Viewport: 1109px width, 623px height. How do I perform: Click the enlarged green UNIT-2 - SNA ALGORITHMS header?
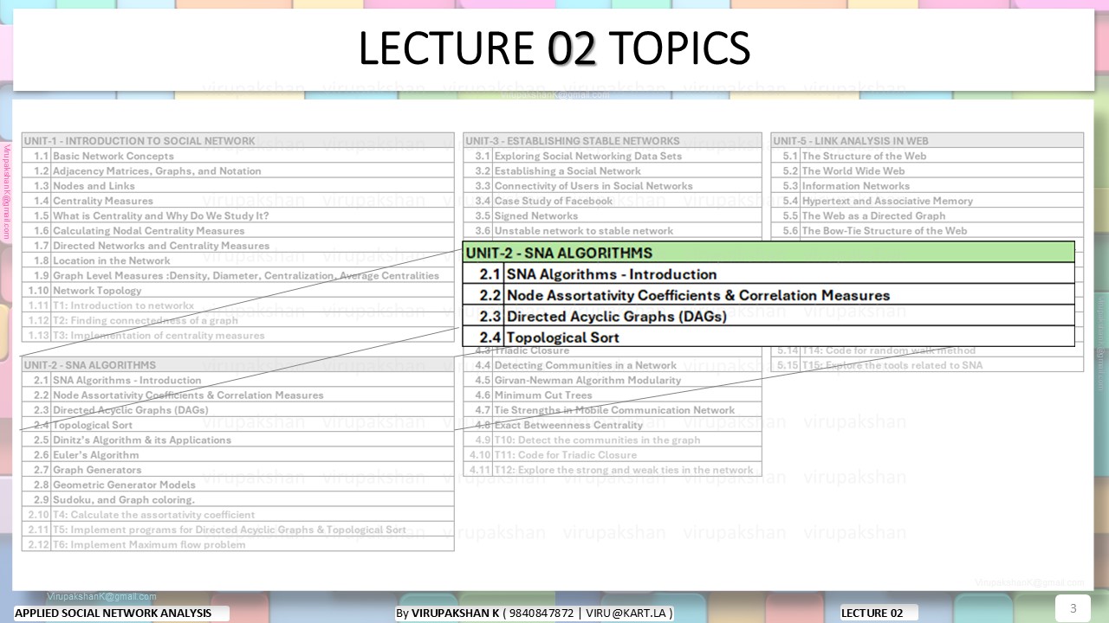click(x=769, y=253)
